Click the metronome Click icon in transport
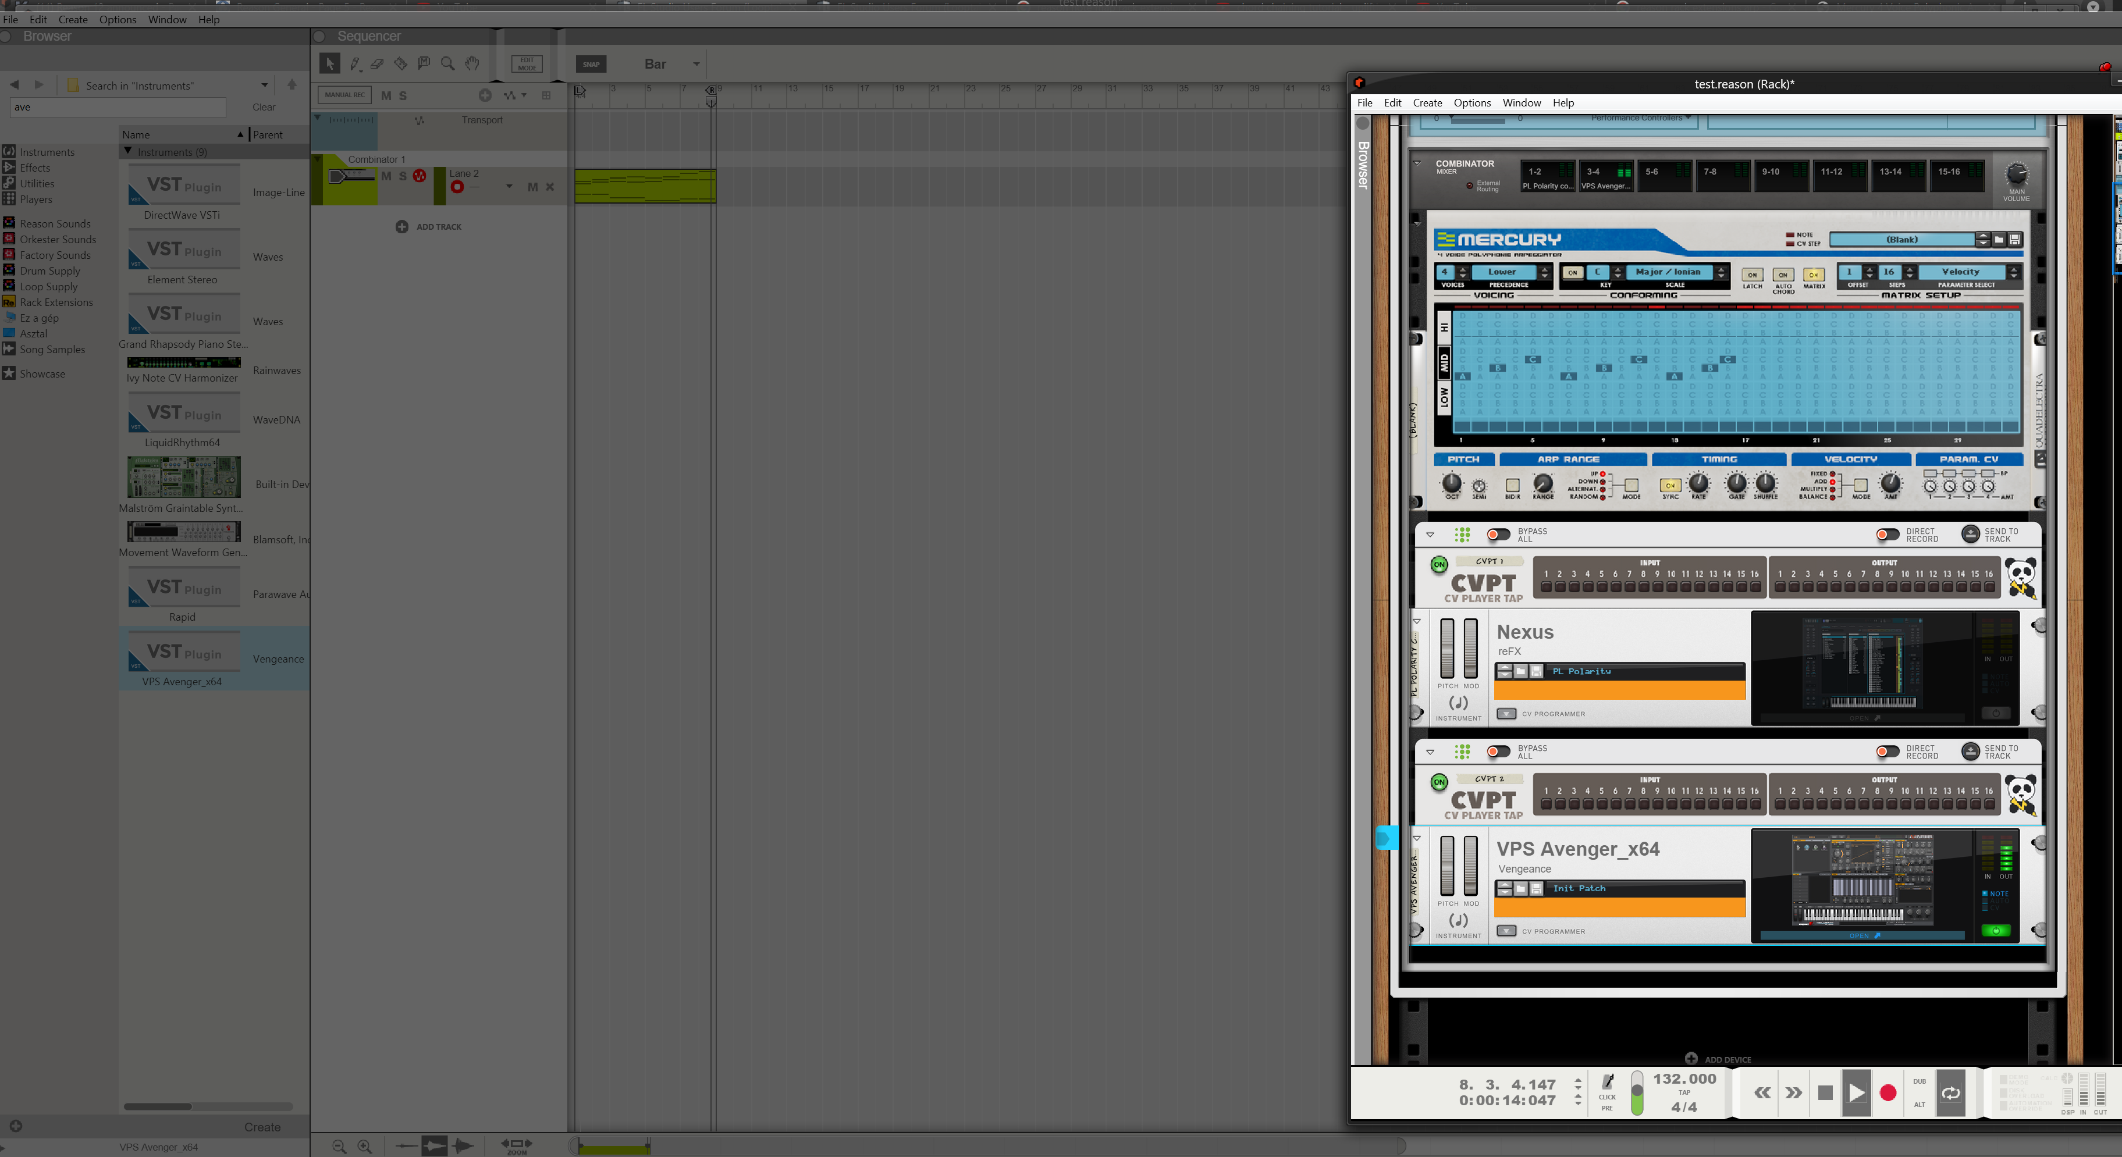This screenshot has width=2122, height=1157. tap(1607, 1081)
